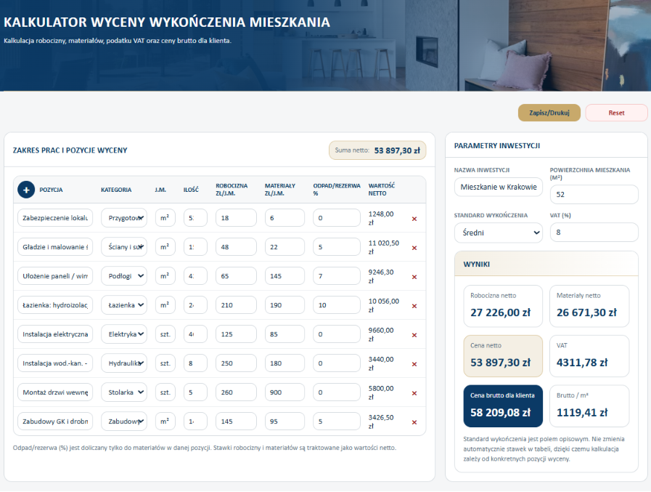Edit Zabezpieczenie lokalu position name field

55,217
